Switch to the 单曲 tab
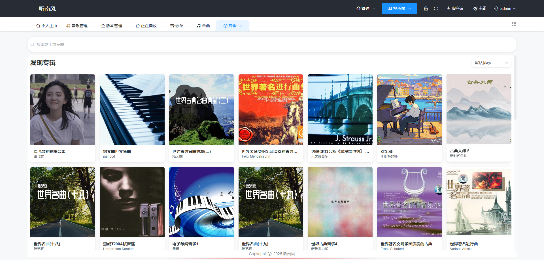Screen dimensions: 544x260 point(203,26)
